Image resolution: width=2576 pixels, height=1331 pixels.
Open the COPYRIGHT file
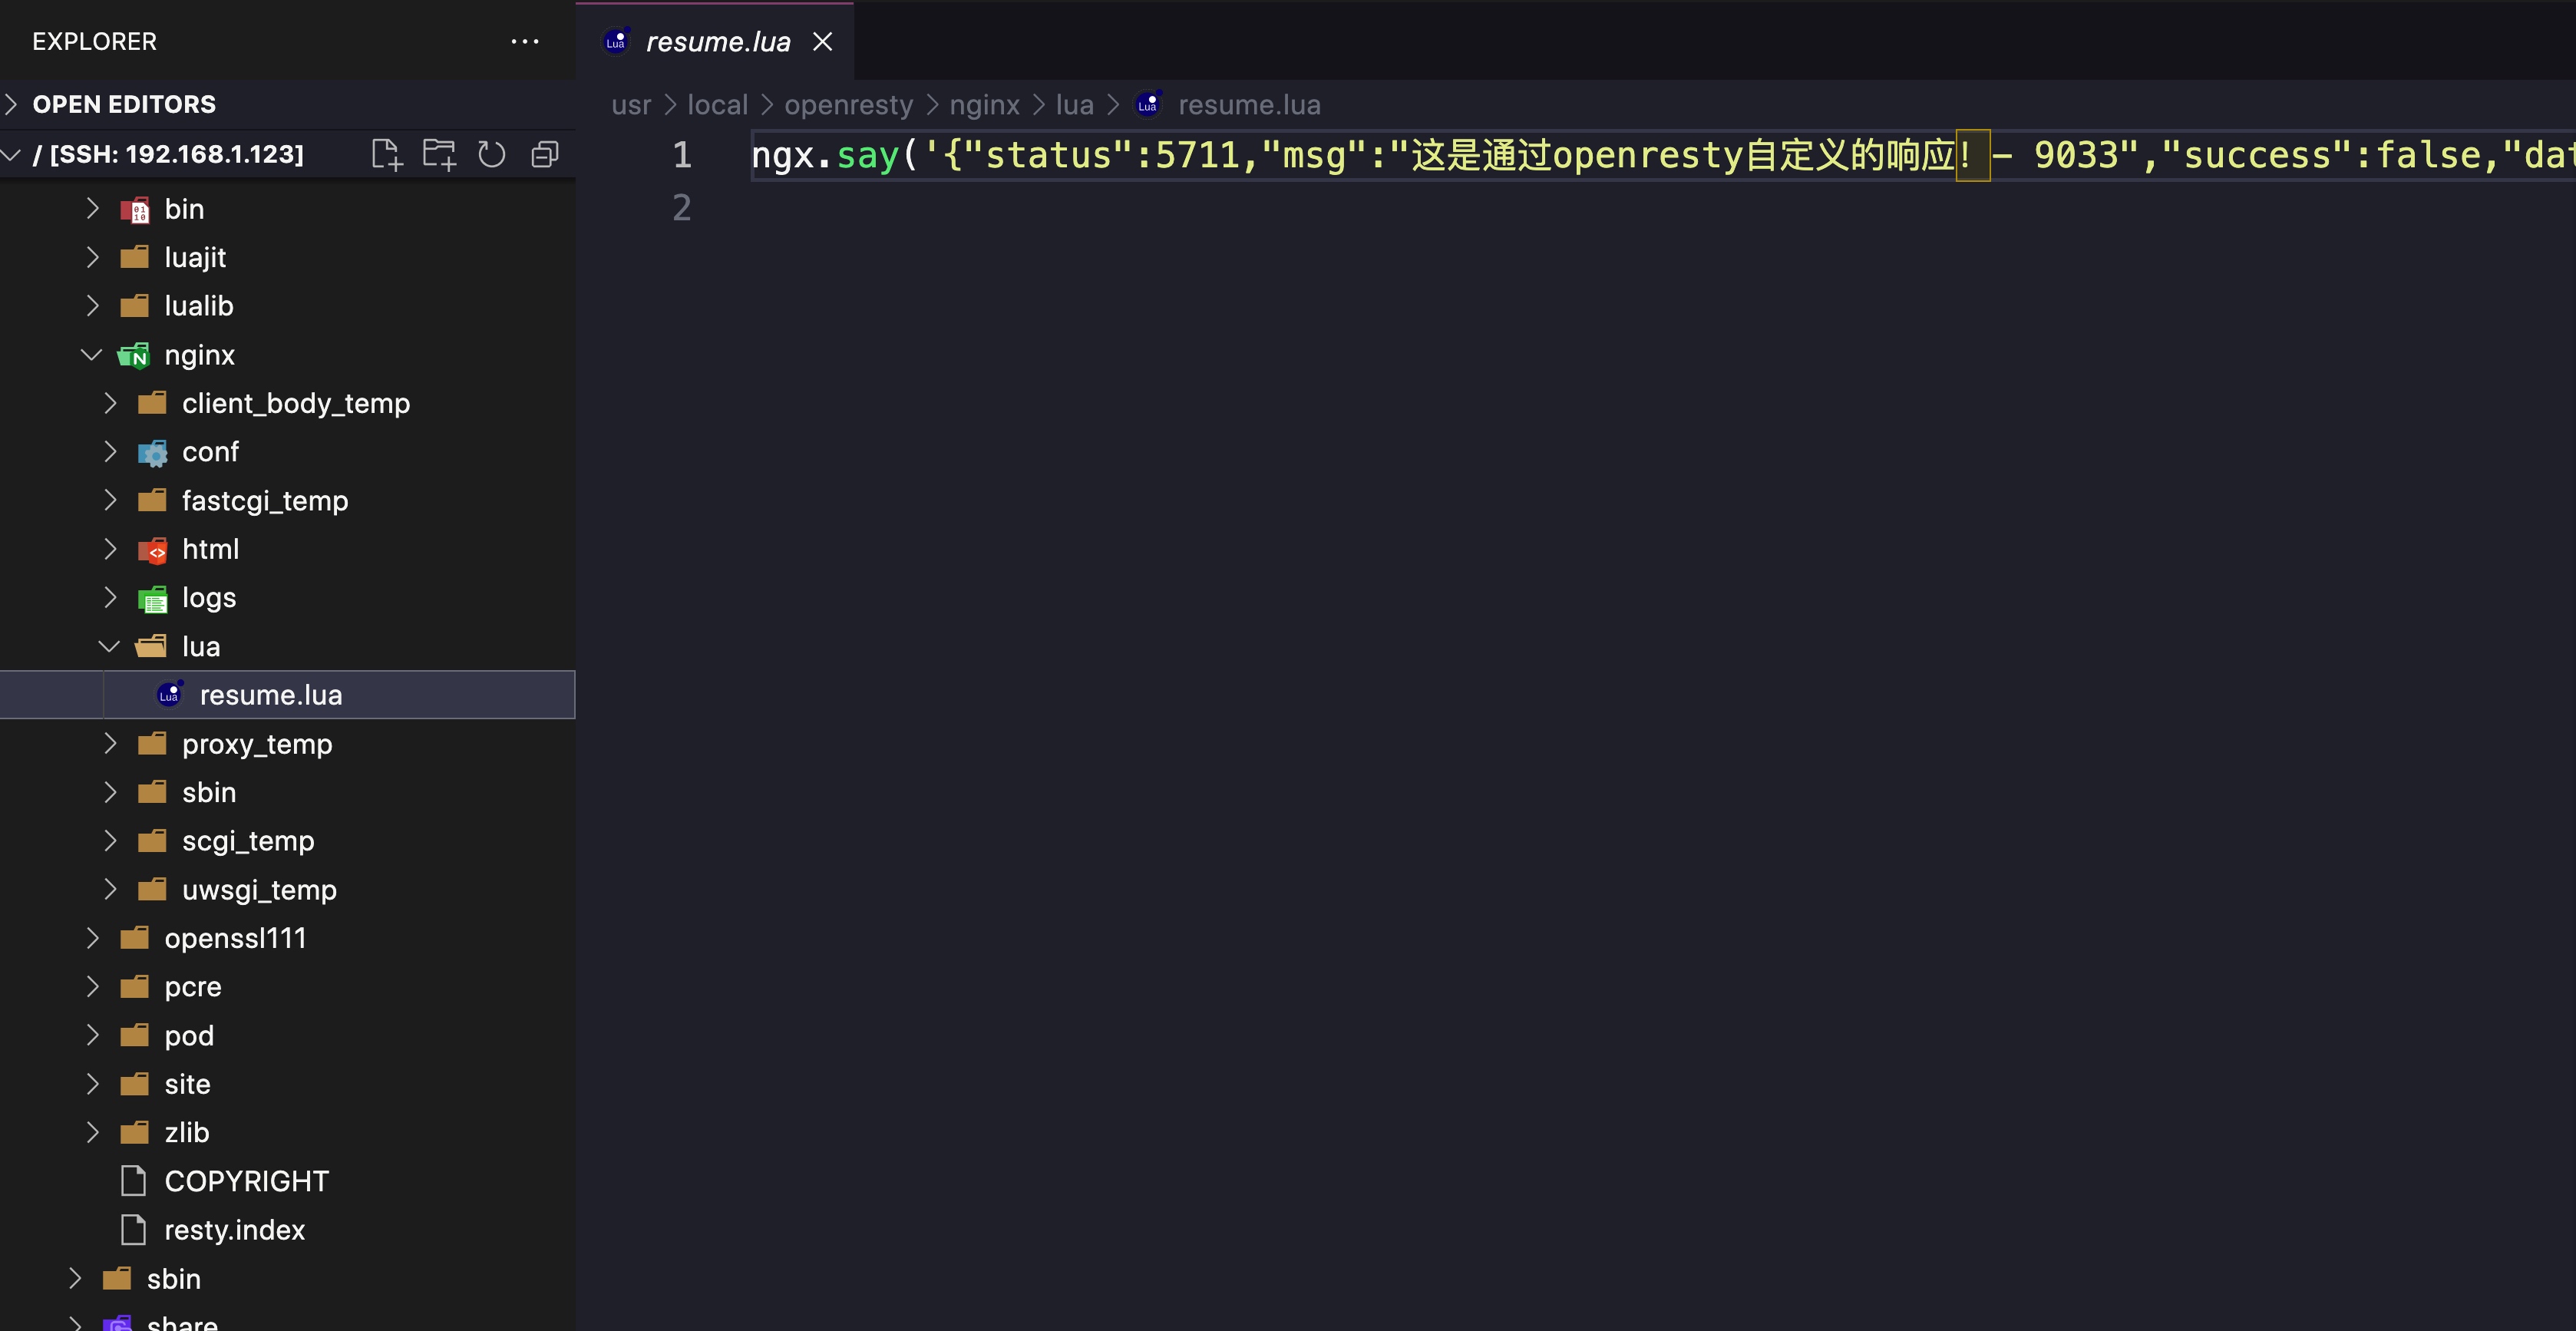[x=246, y=1181]
